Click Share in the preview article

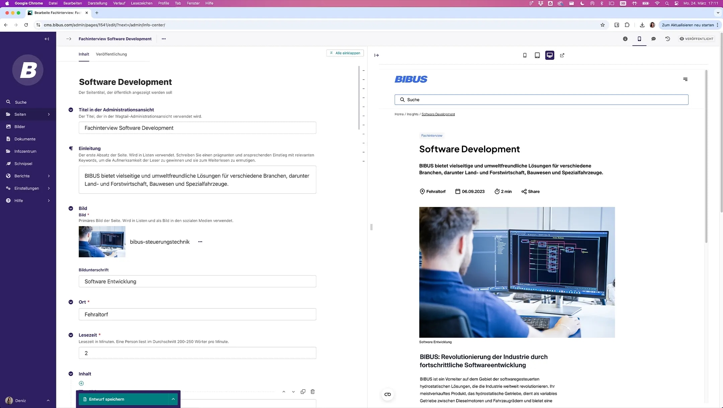tap(531, 192)
